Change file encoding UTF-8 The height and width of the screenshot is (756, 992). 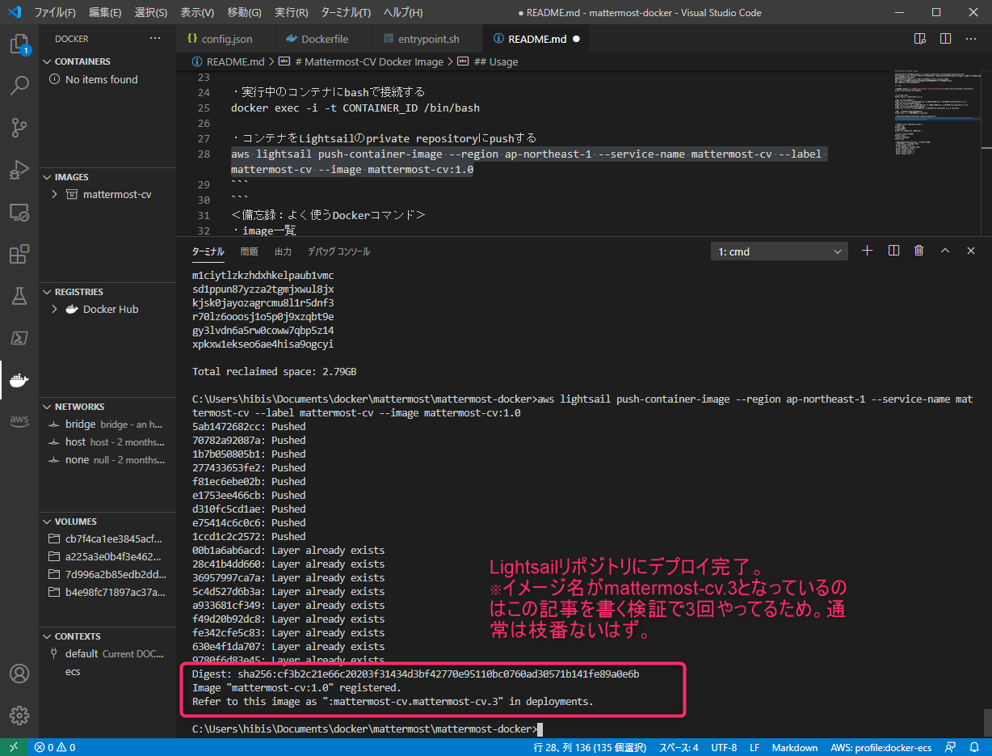(x=724, y=747)
